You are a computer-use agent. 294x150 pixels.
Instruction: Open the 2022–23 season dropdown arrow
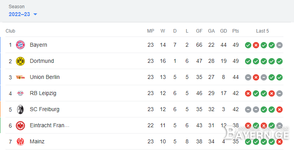pyautogui.click(x=35, y=14)
